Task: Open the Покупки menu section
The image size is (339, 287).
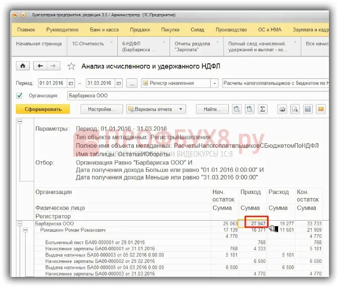Action: [170, 30]
